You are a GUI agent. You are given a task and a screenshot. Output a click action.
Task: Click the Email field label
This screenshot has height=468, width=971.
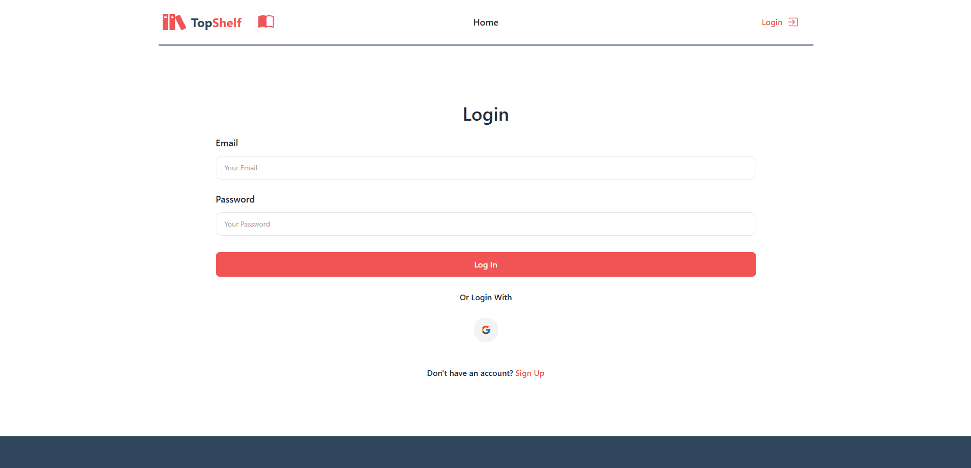click(x=227, y=143)
